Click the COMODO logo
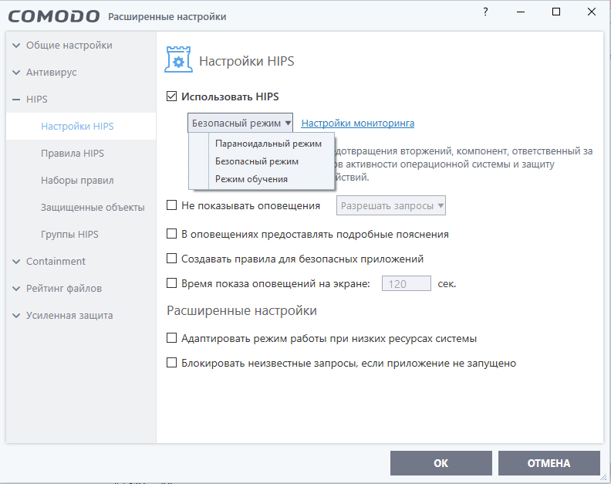This screenshot has width=611, height=484. pos(54,16)
